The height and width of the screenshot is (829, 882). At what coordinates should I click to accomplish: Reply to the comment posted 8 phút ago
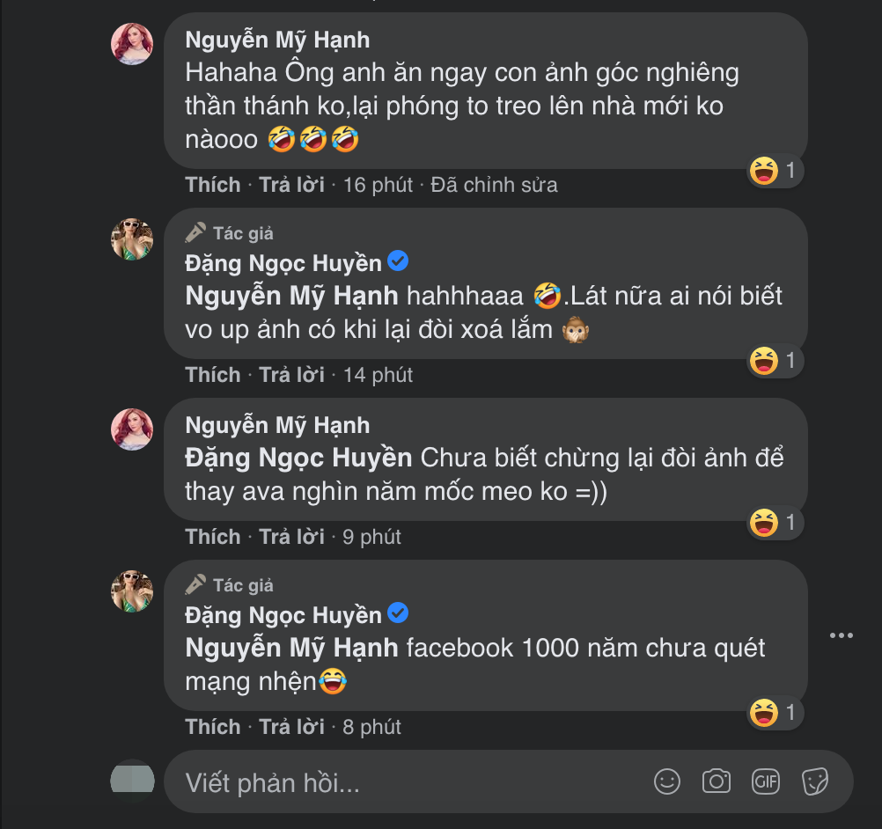(291, 727)
